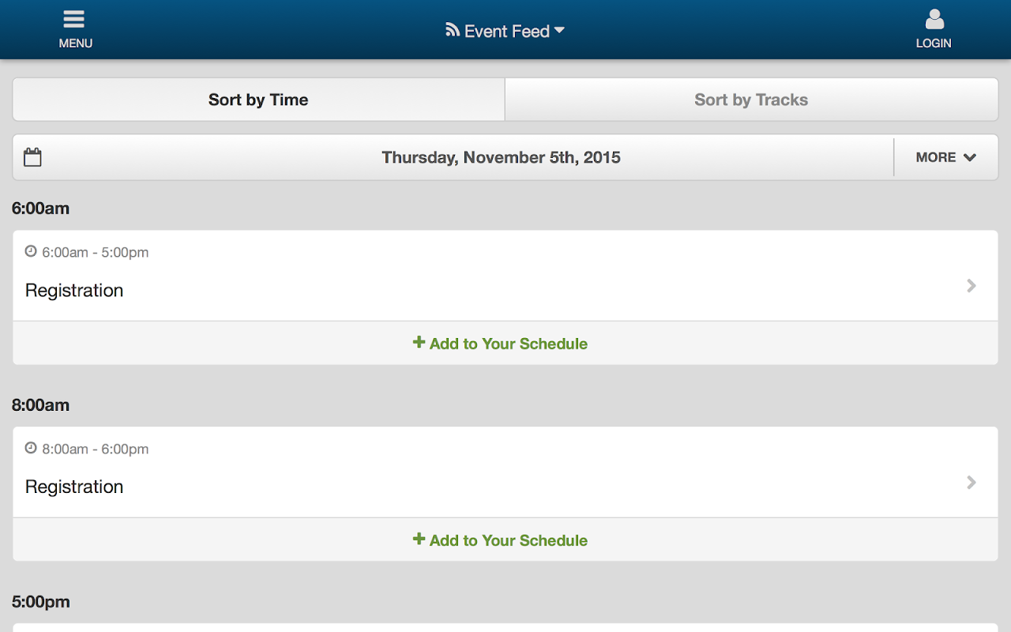Image resolution: width=1011 pixels, height=632 pixels.
Task: Select the Thursday, November 5th, 2015 date
Action: pos(501,157)
